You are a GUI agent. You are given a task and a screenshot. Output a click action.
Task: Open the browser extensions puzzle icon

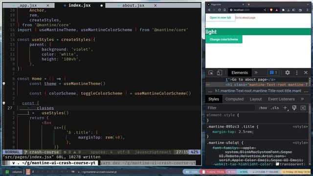pyautogui.click(x=283, y=10)
